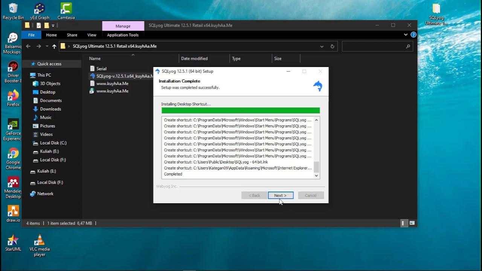This screenshot has width=482, height=271.
Task: Select the Serial file
Action: pyautogui.click(x=101, y=69)
